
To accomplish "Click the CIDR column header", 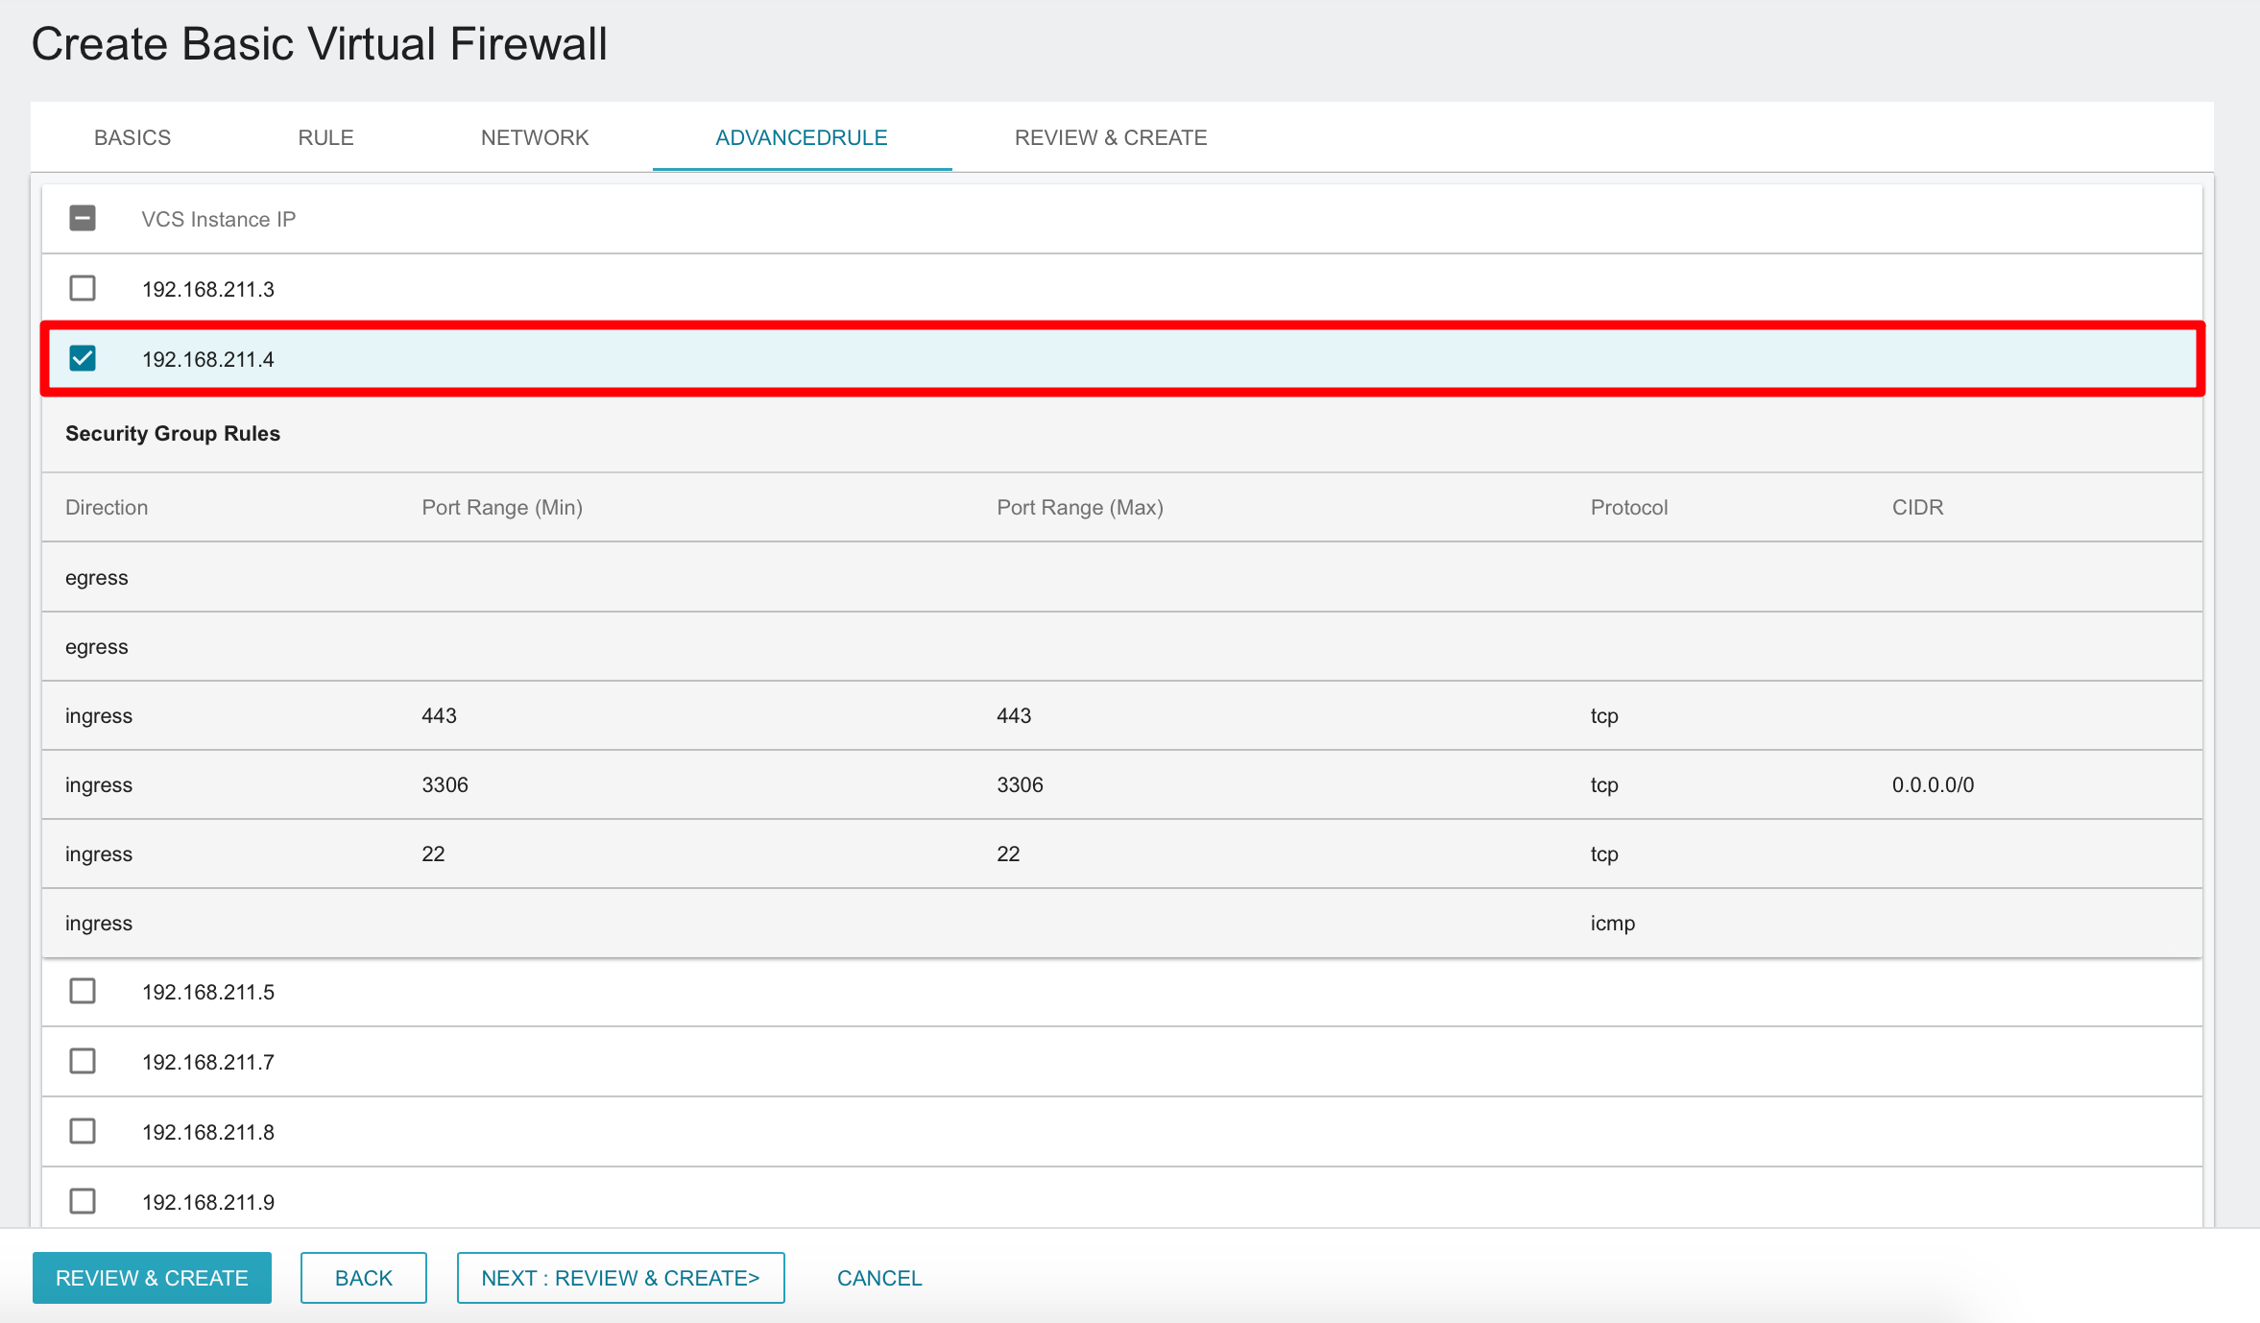I will 1917,508.
